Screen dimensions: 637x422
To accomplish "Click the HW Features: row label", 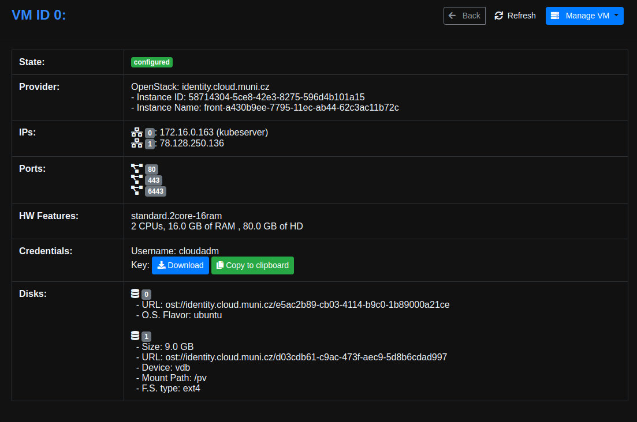I will (x=49, y=216).
